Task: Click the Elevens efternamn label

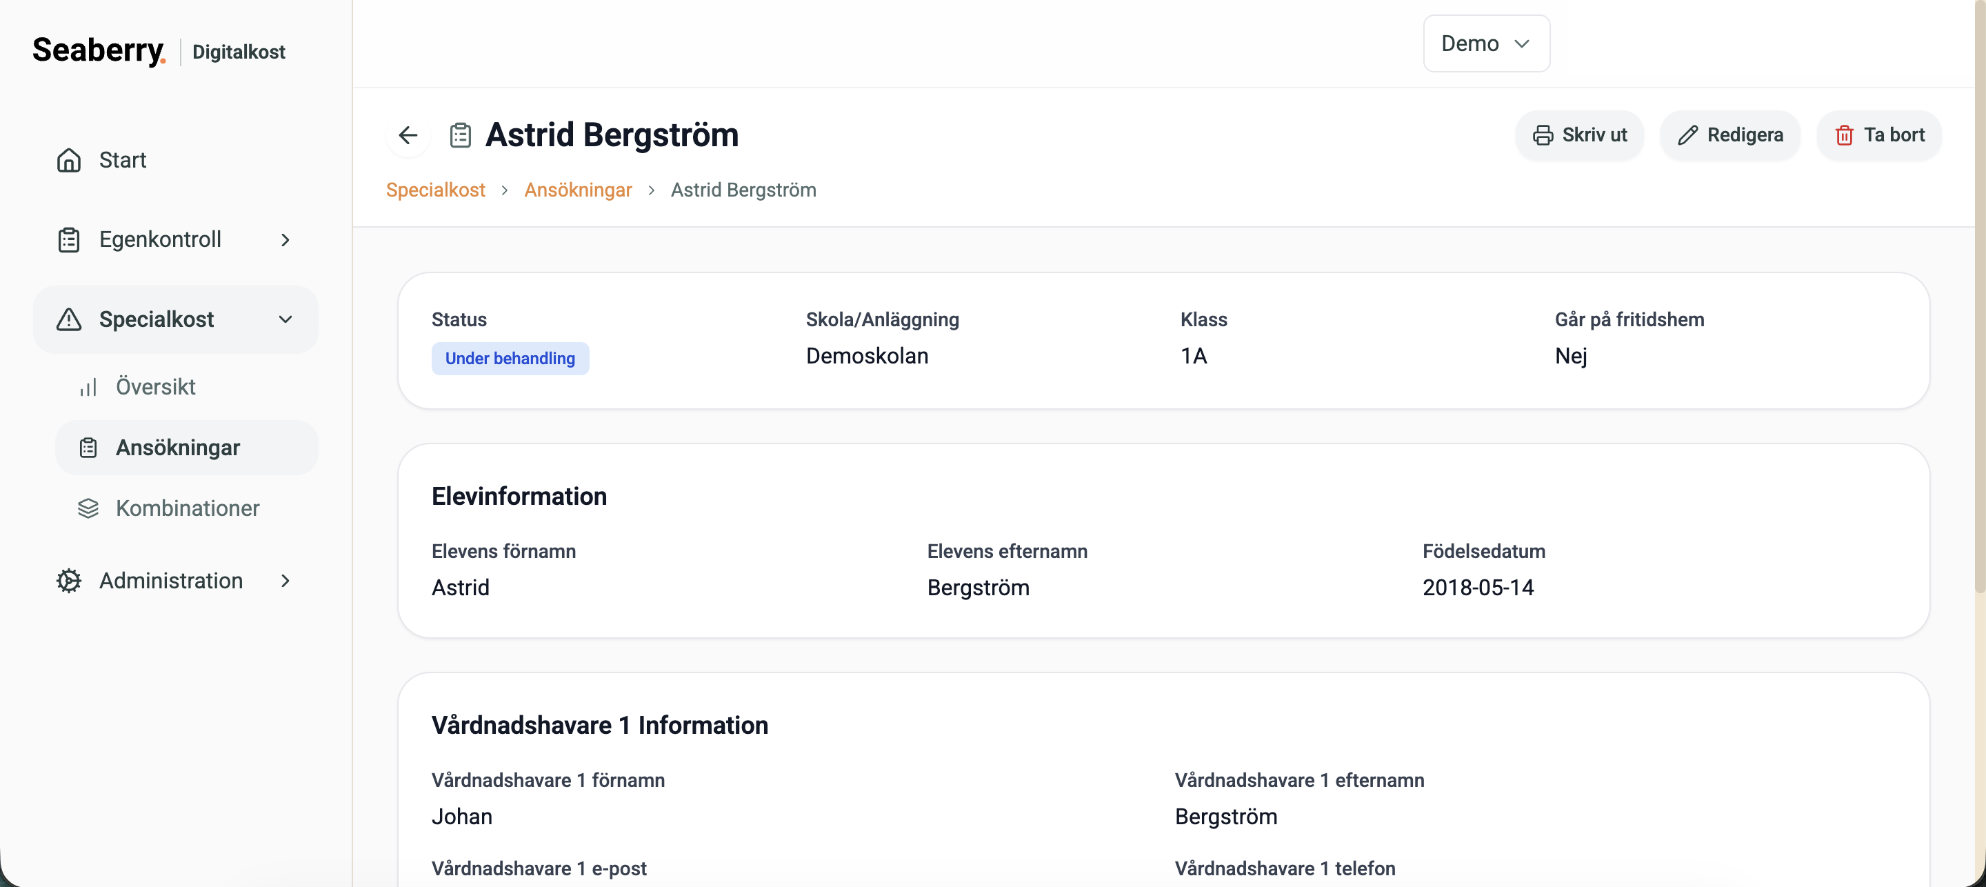Action: pos(1007,552)
